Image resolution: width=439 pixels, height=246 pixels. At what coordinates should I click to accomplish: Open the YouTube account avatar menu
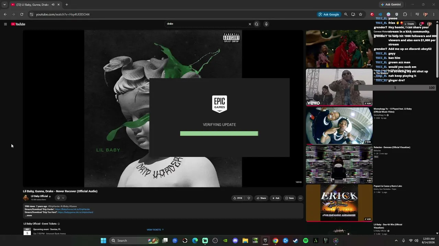[429, 24]
